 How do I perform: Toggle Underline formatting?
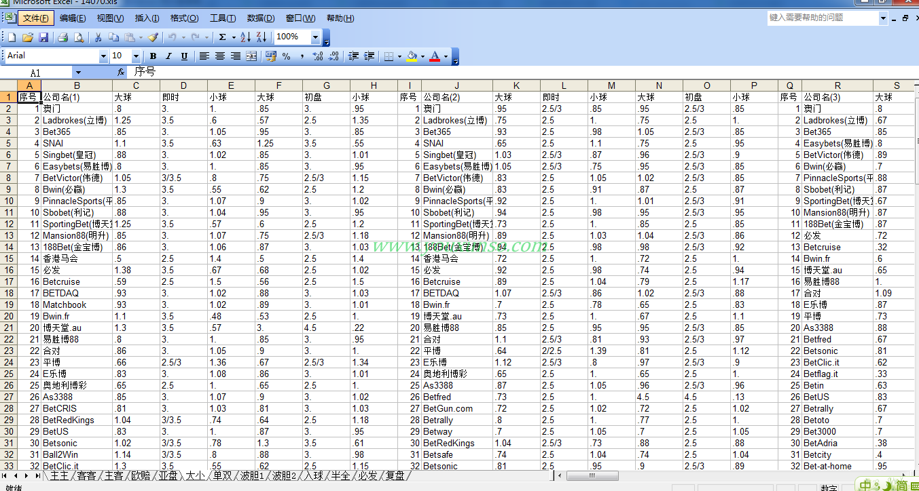click(184, 56)
